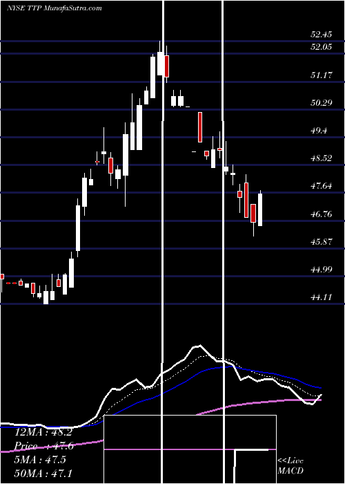
Task: Click the last white candlestick on the right
Action: coord(260,210)
